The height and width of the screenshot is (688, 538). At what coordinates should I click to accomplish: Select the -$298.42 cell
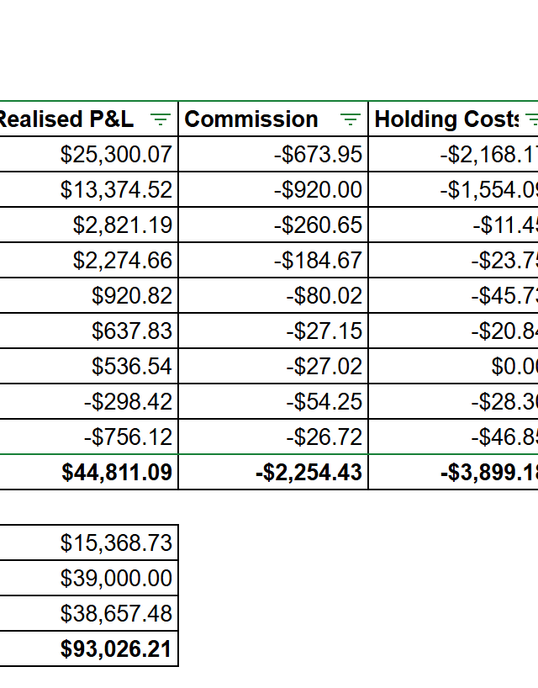tap(89, 401)
